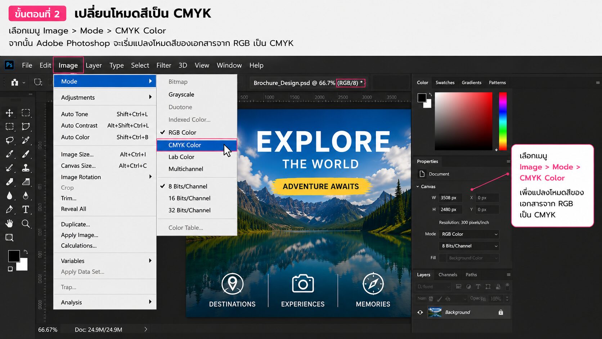Open the RGB Color Mode dropdown
602x339 pixels.
tap(469, 234)
